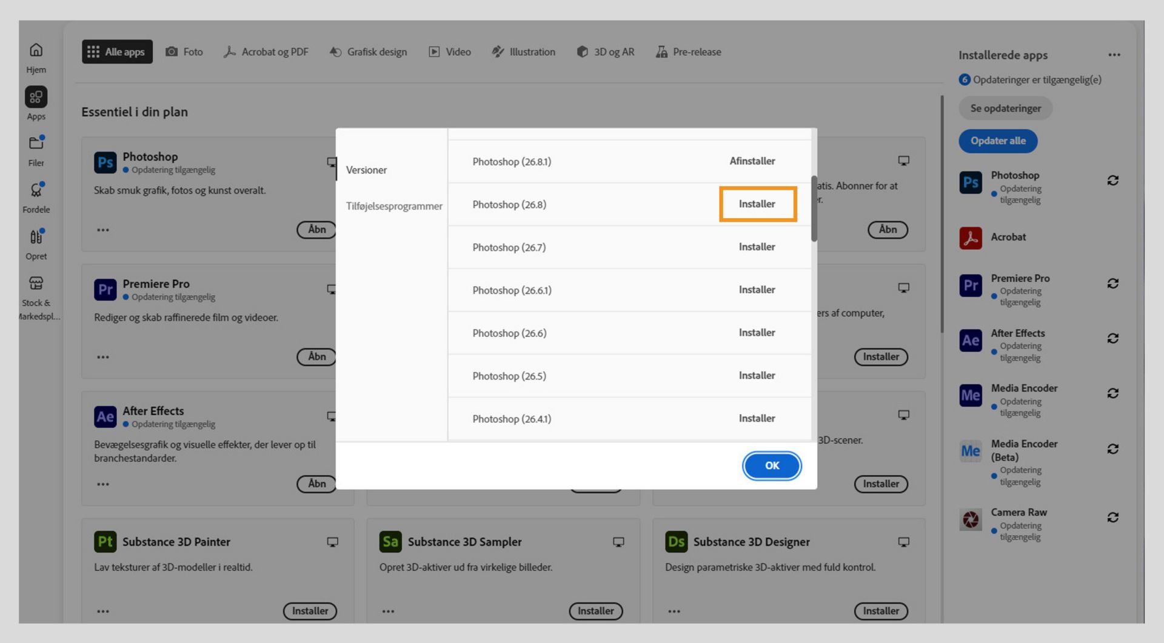Switch to the Illustration category tab
1164x643 pixels.
tap(523, 52)
